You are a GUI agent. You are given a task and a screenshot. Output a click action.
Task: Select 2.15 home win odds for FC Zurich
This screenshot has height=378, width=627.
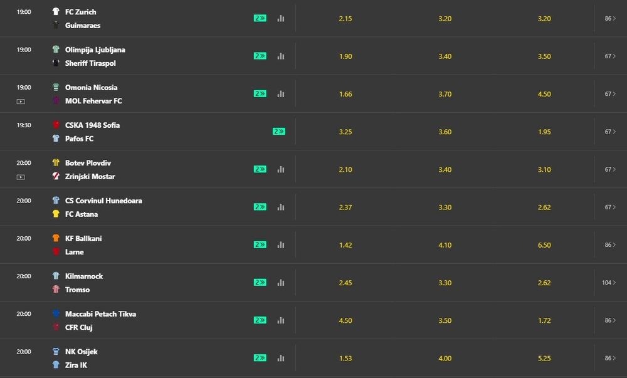(x=345, y=19)
